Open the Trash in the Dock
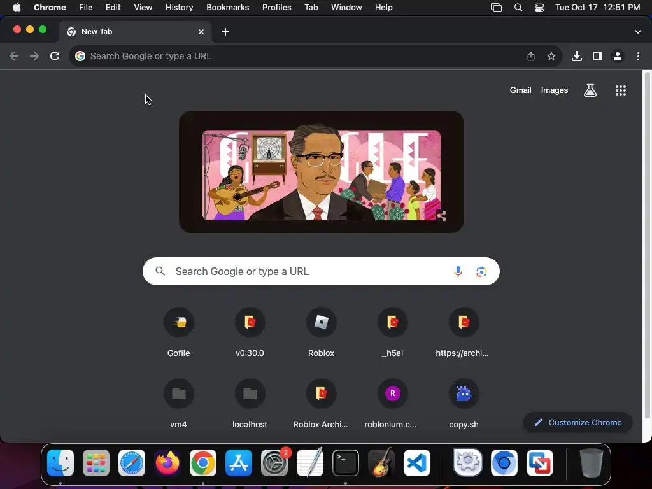Viewport: 652px width, 489px height. (x=592, y=463)
